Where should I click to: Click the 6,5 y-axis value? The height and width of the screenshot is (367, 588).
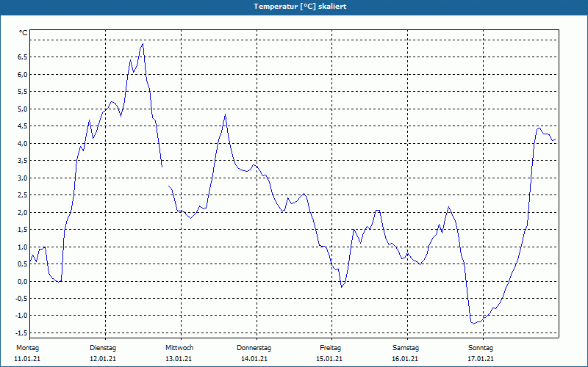22,57
